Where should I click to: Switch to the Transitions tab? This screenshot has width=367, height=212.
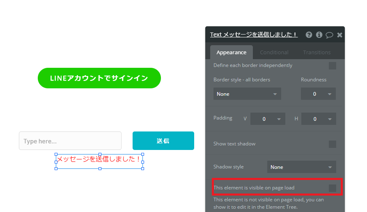(317, 52)
